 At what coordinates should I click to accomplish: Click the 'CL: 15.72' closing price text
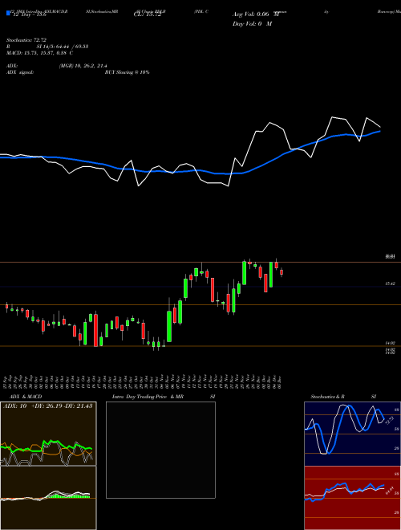click(x=147, y=14)
